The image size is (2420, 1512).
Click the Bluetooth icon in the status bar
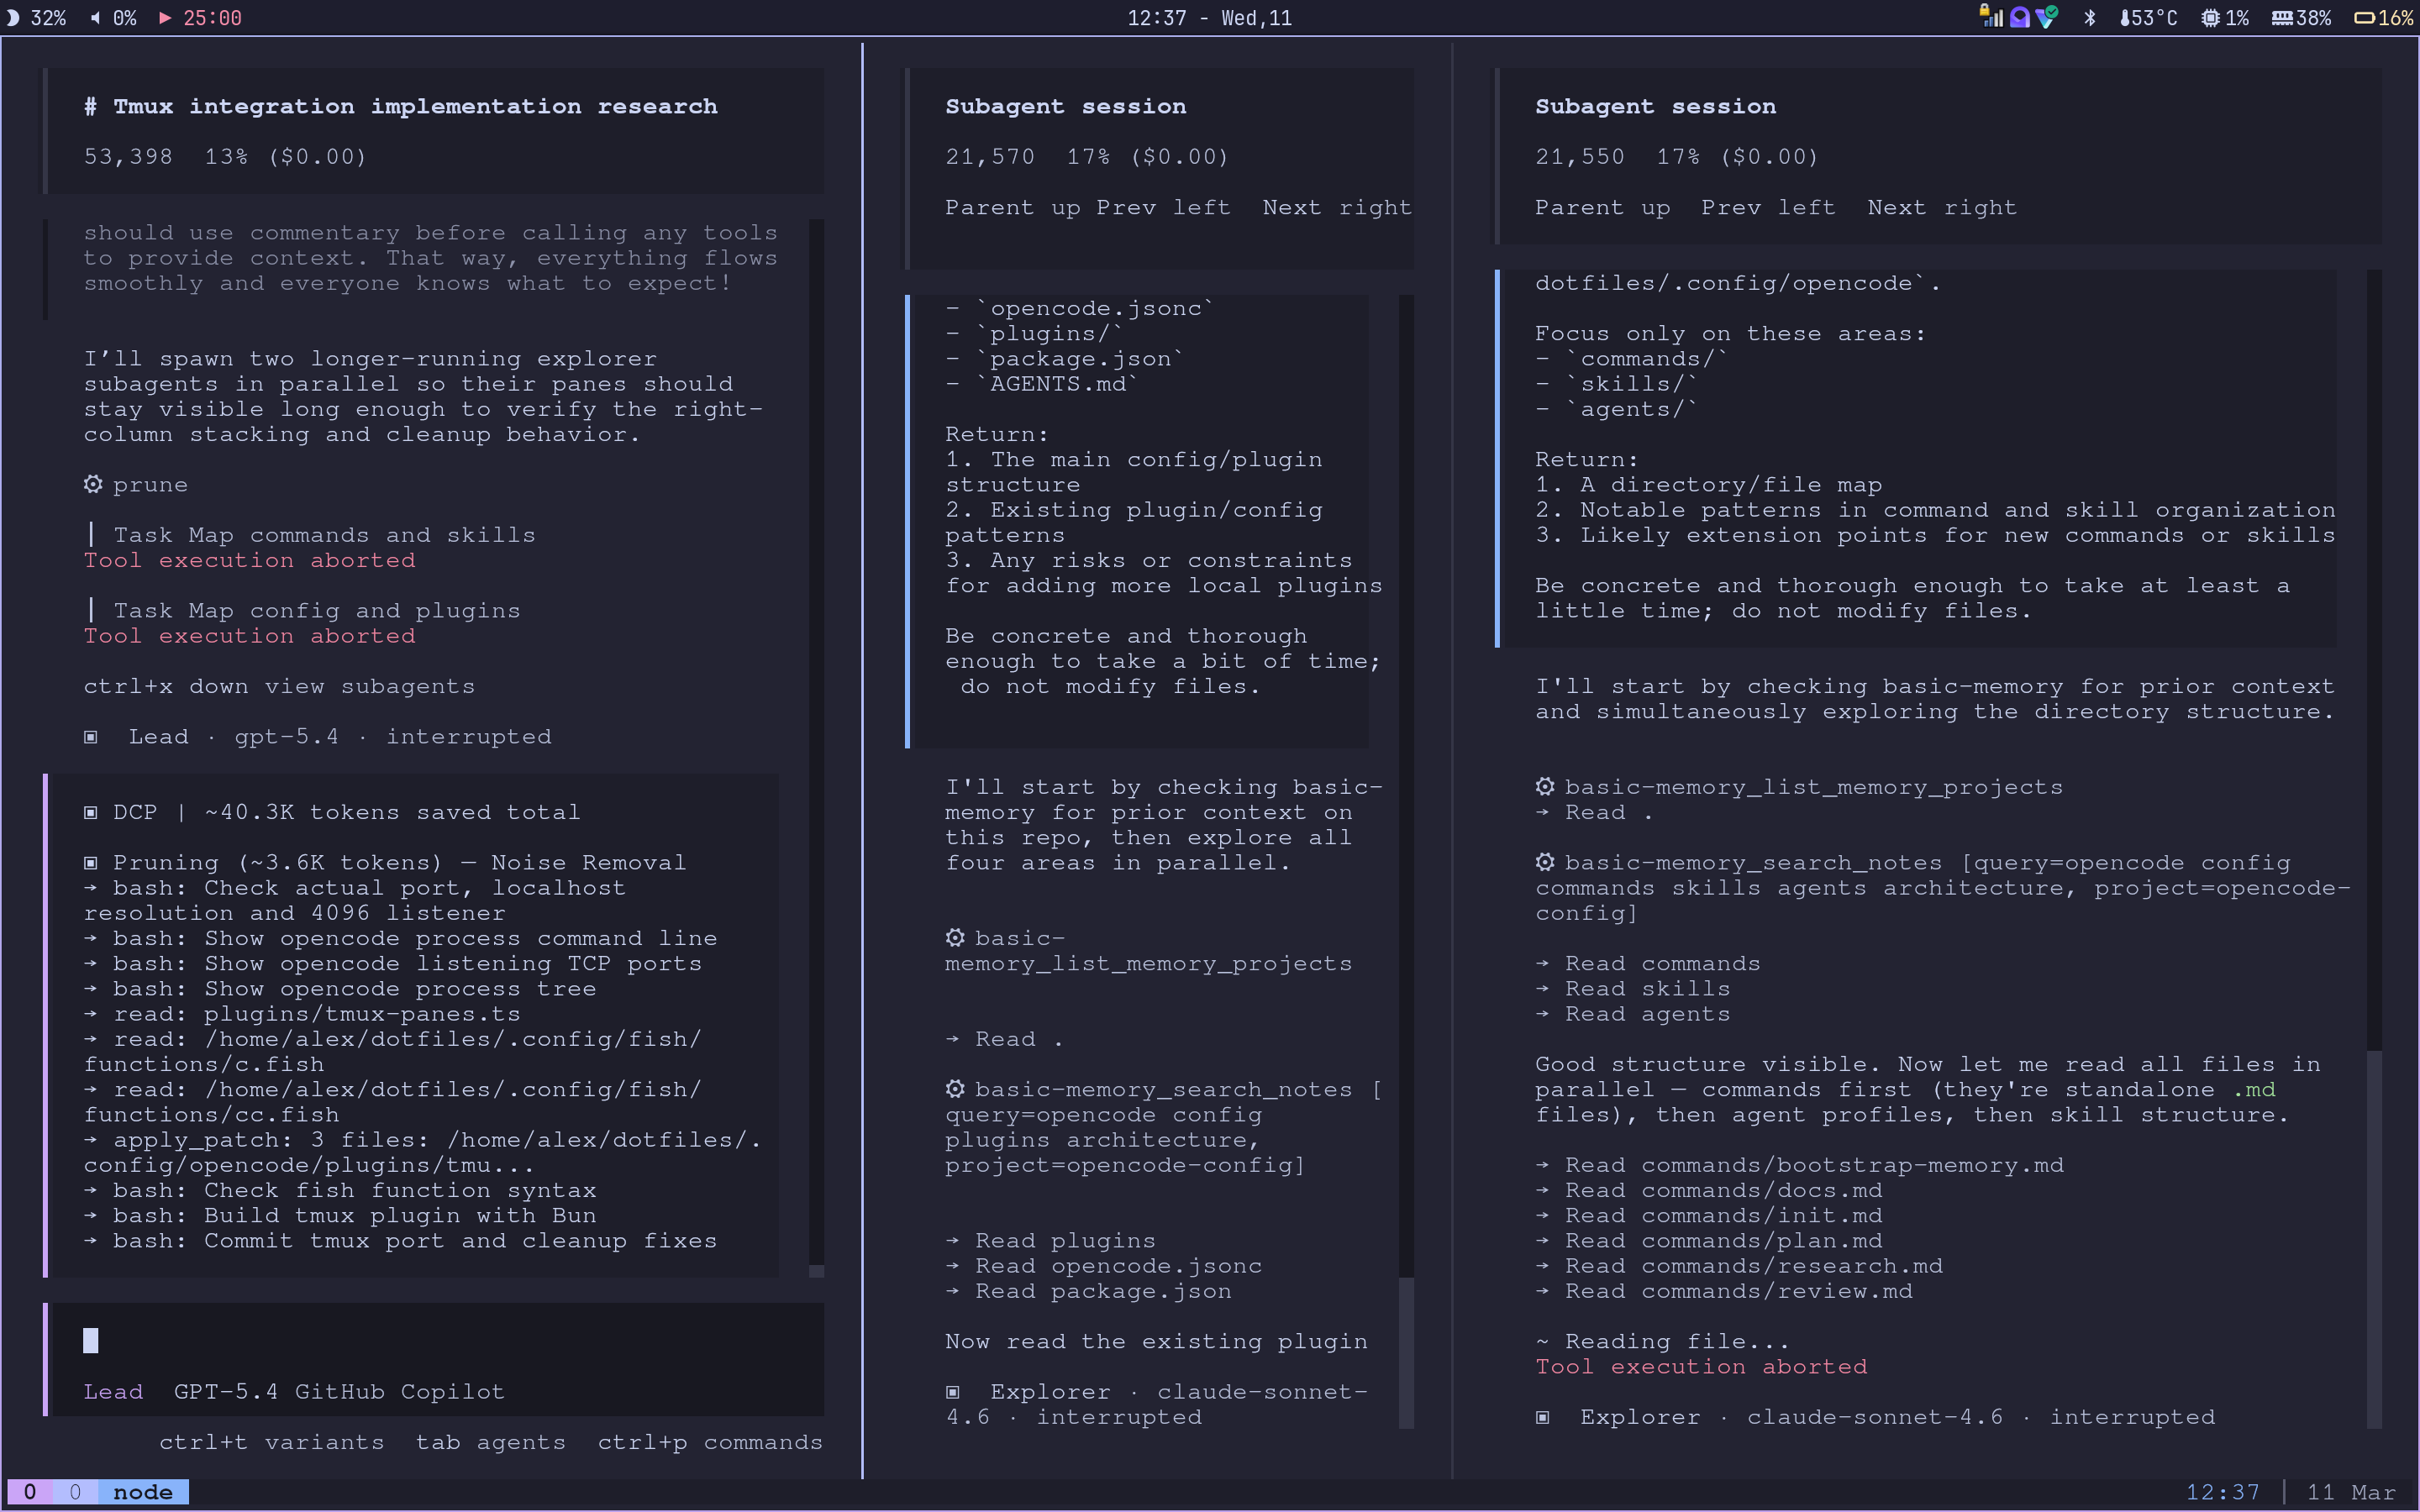click(2089, 18)
